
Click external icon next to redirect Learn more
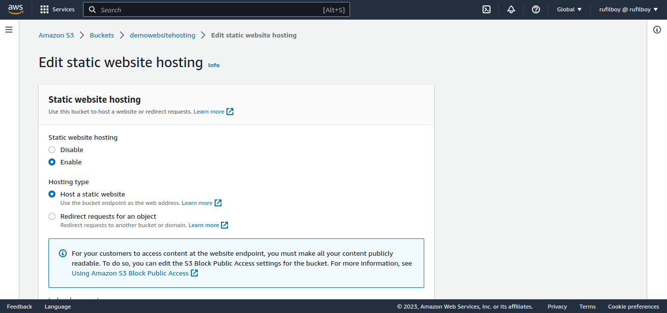[224, 225]
